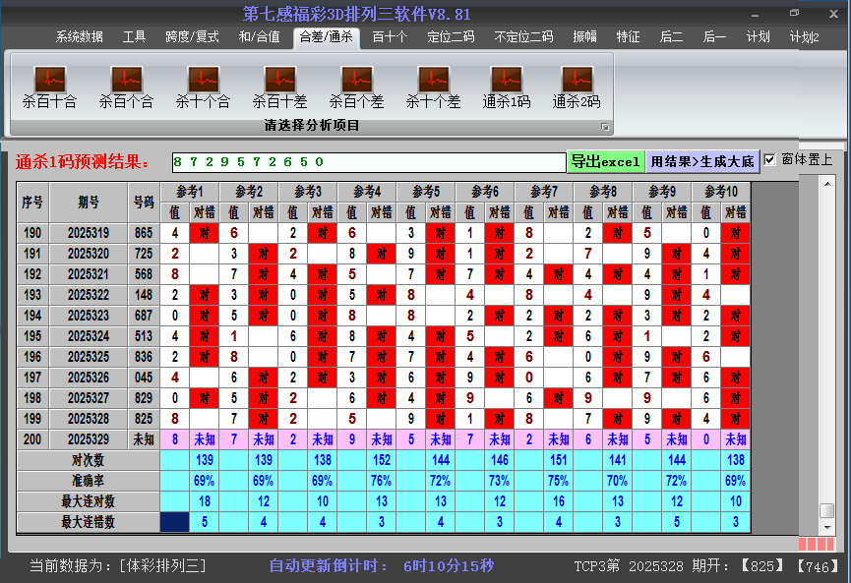Open the 定位二码 tab

click(451, 37)
